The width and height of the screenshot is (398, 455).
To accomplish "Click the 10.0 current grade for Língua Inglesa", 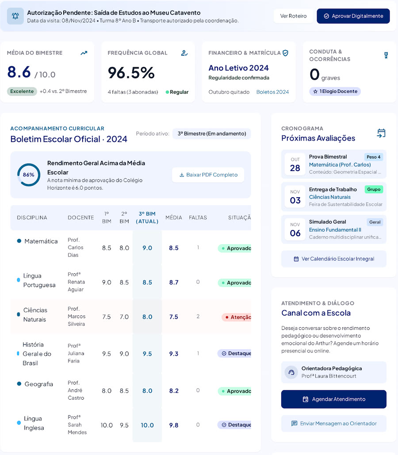I will click(147, 425).
